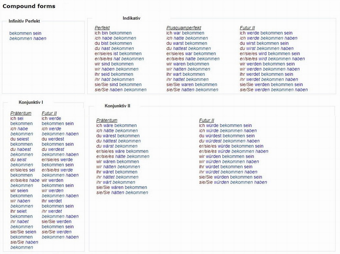Select 'ihr wart bekommen' in Plusquamperfekt
The height and width of the screenshot is (254, 340).
(185, 74)
